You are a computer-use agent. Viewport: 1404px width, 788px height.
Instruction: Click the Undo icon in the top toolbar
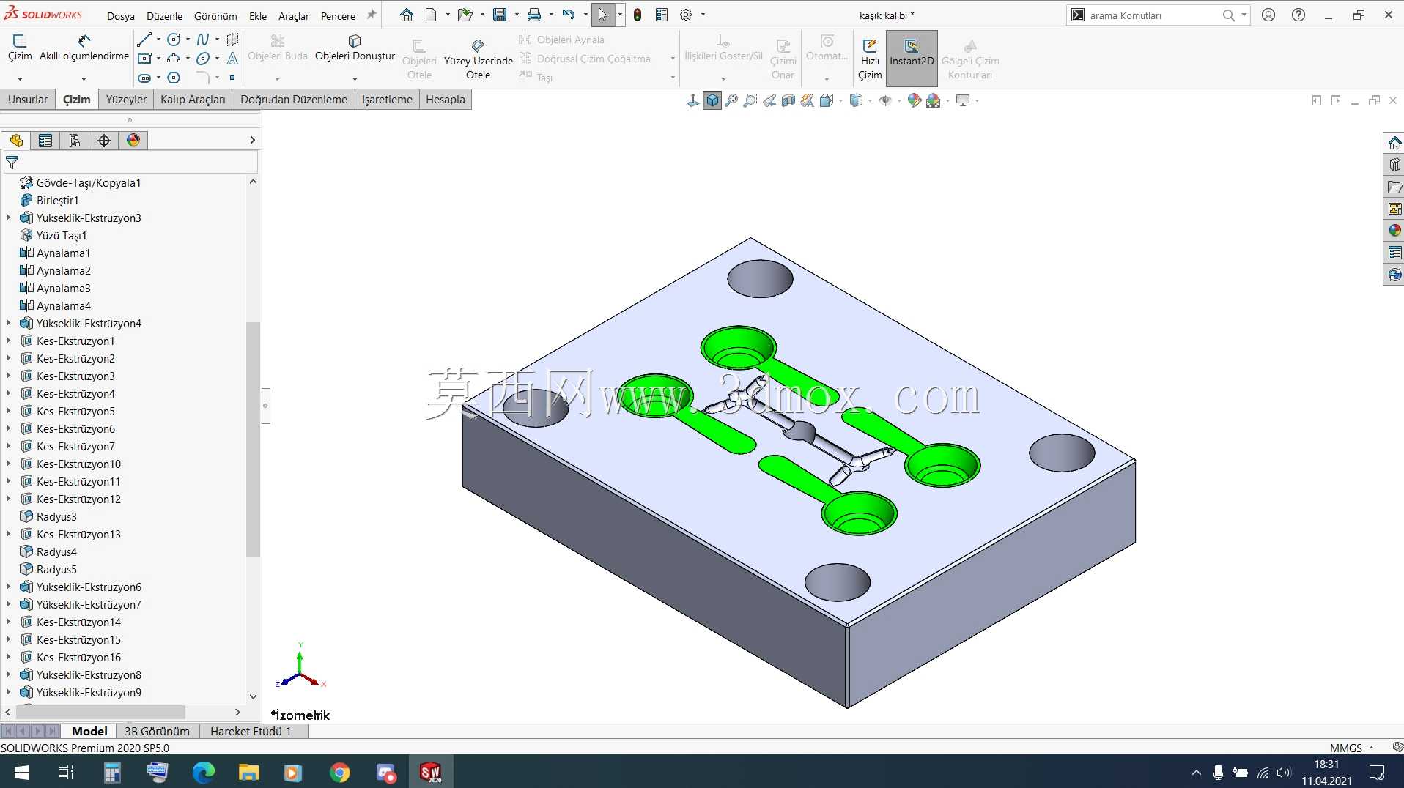pos(568,15)
